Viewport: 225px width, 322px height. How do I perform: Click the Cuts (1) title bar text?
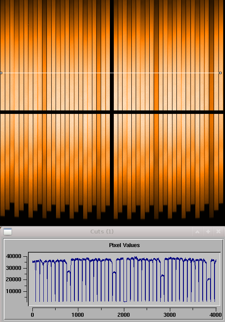[x=102, y=232]
